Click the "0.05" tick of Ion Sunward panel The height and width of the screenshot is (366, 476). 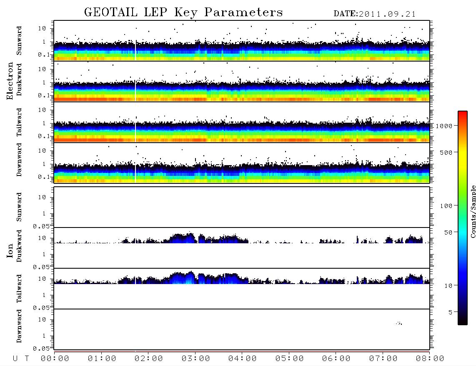(41, 226)
